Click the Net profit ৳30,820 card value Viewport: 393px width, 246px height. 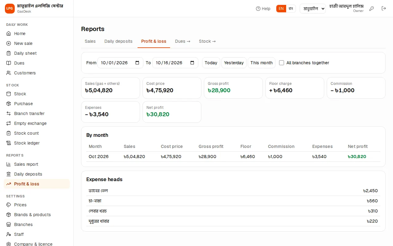(x=158, y=114)
